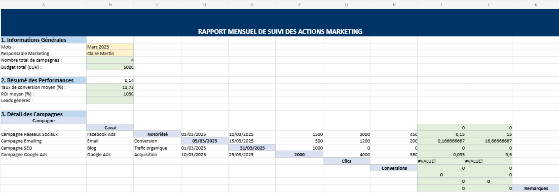Viewport: 559px width, 193px height.
Task: Select the '380' cell
Action: pos(394,155)
